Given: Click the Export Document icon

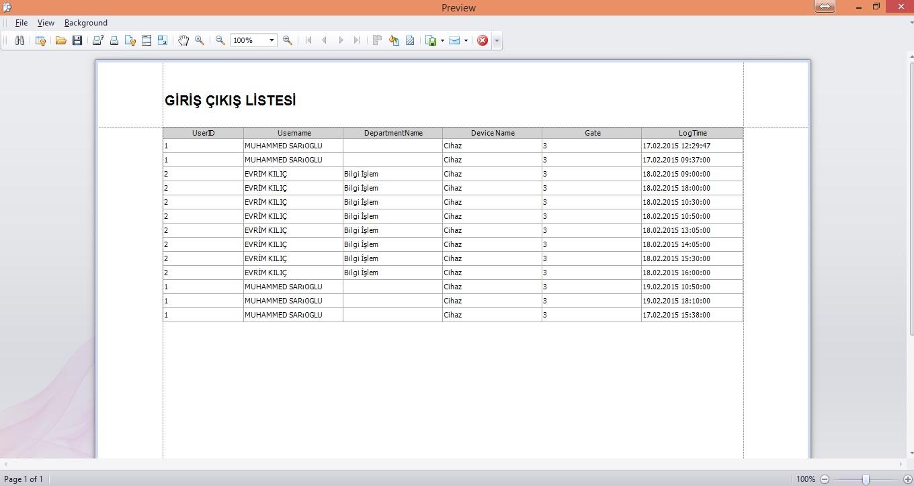Looking at the screenshot, I should click(x=431, y=40).
